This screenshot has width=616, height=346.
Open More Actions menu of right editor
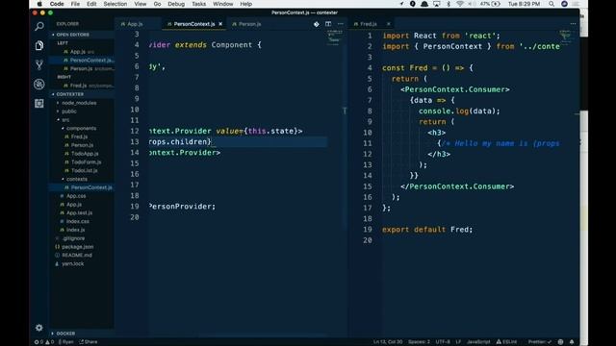click(x=573, y=24)
